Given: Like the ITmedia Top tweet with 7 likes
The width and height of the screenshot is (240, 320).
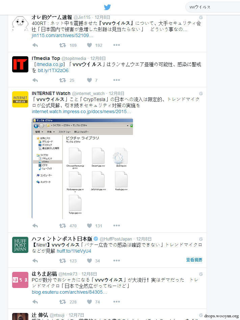Looking at the screenshot, I should tap(89, 80).
